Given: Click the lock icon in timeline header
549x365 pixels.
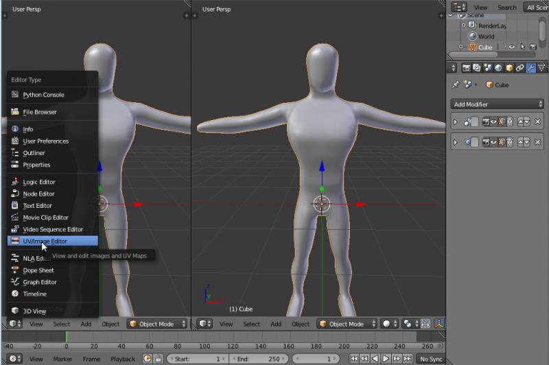Looking at the screenshot, I should point(159,359).
